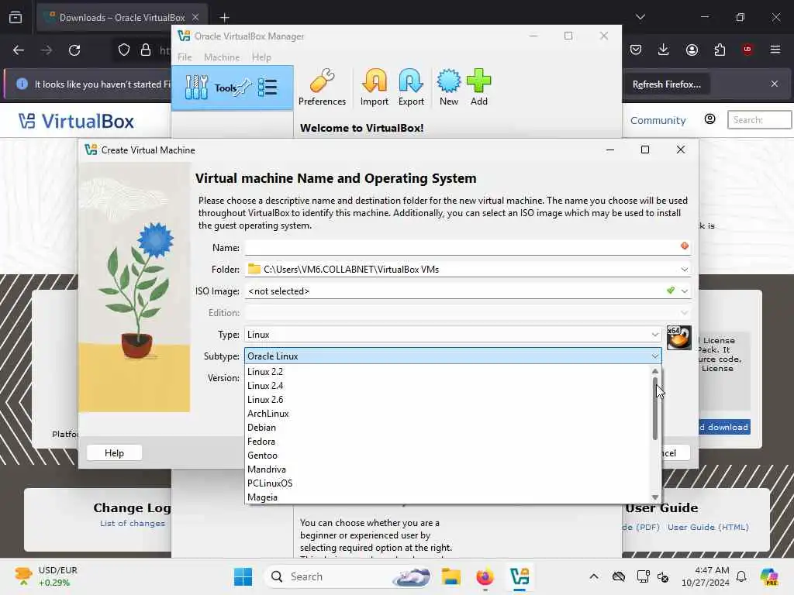Open Firefox application hamburger menu

(x=775, y=50)
